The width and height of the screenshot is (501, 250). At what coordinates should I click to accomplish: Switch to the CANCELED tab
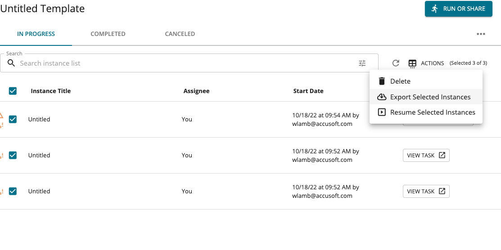pyautogui.click(x=180, y=34)
